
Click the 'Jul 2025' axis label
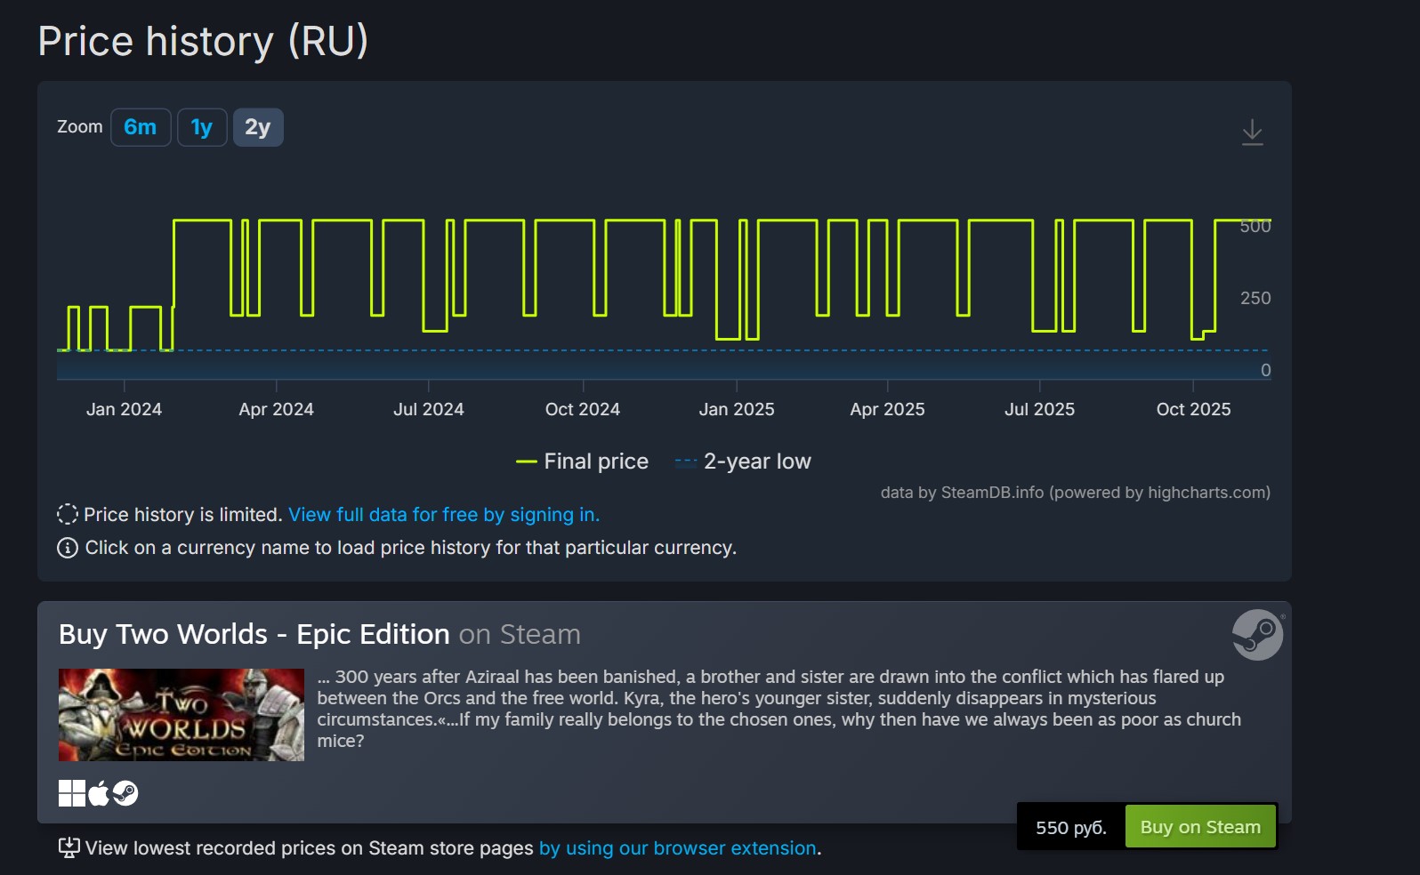coord(1040,409)
